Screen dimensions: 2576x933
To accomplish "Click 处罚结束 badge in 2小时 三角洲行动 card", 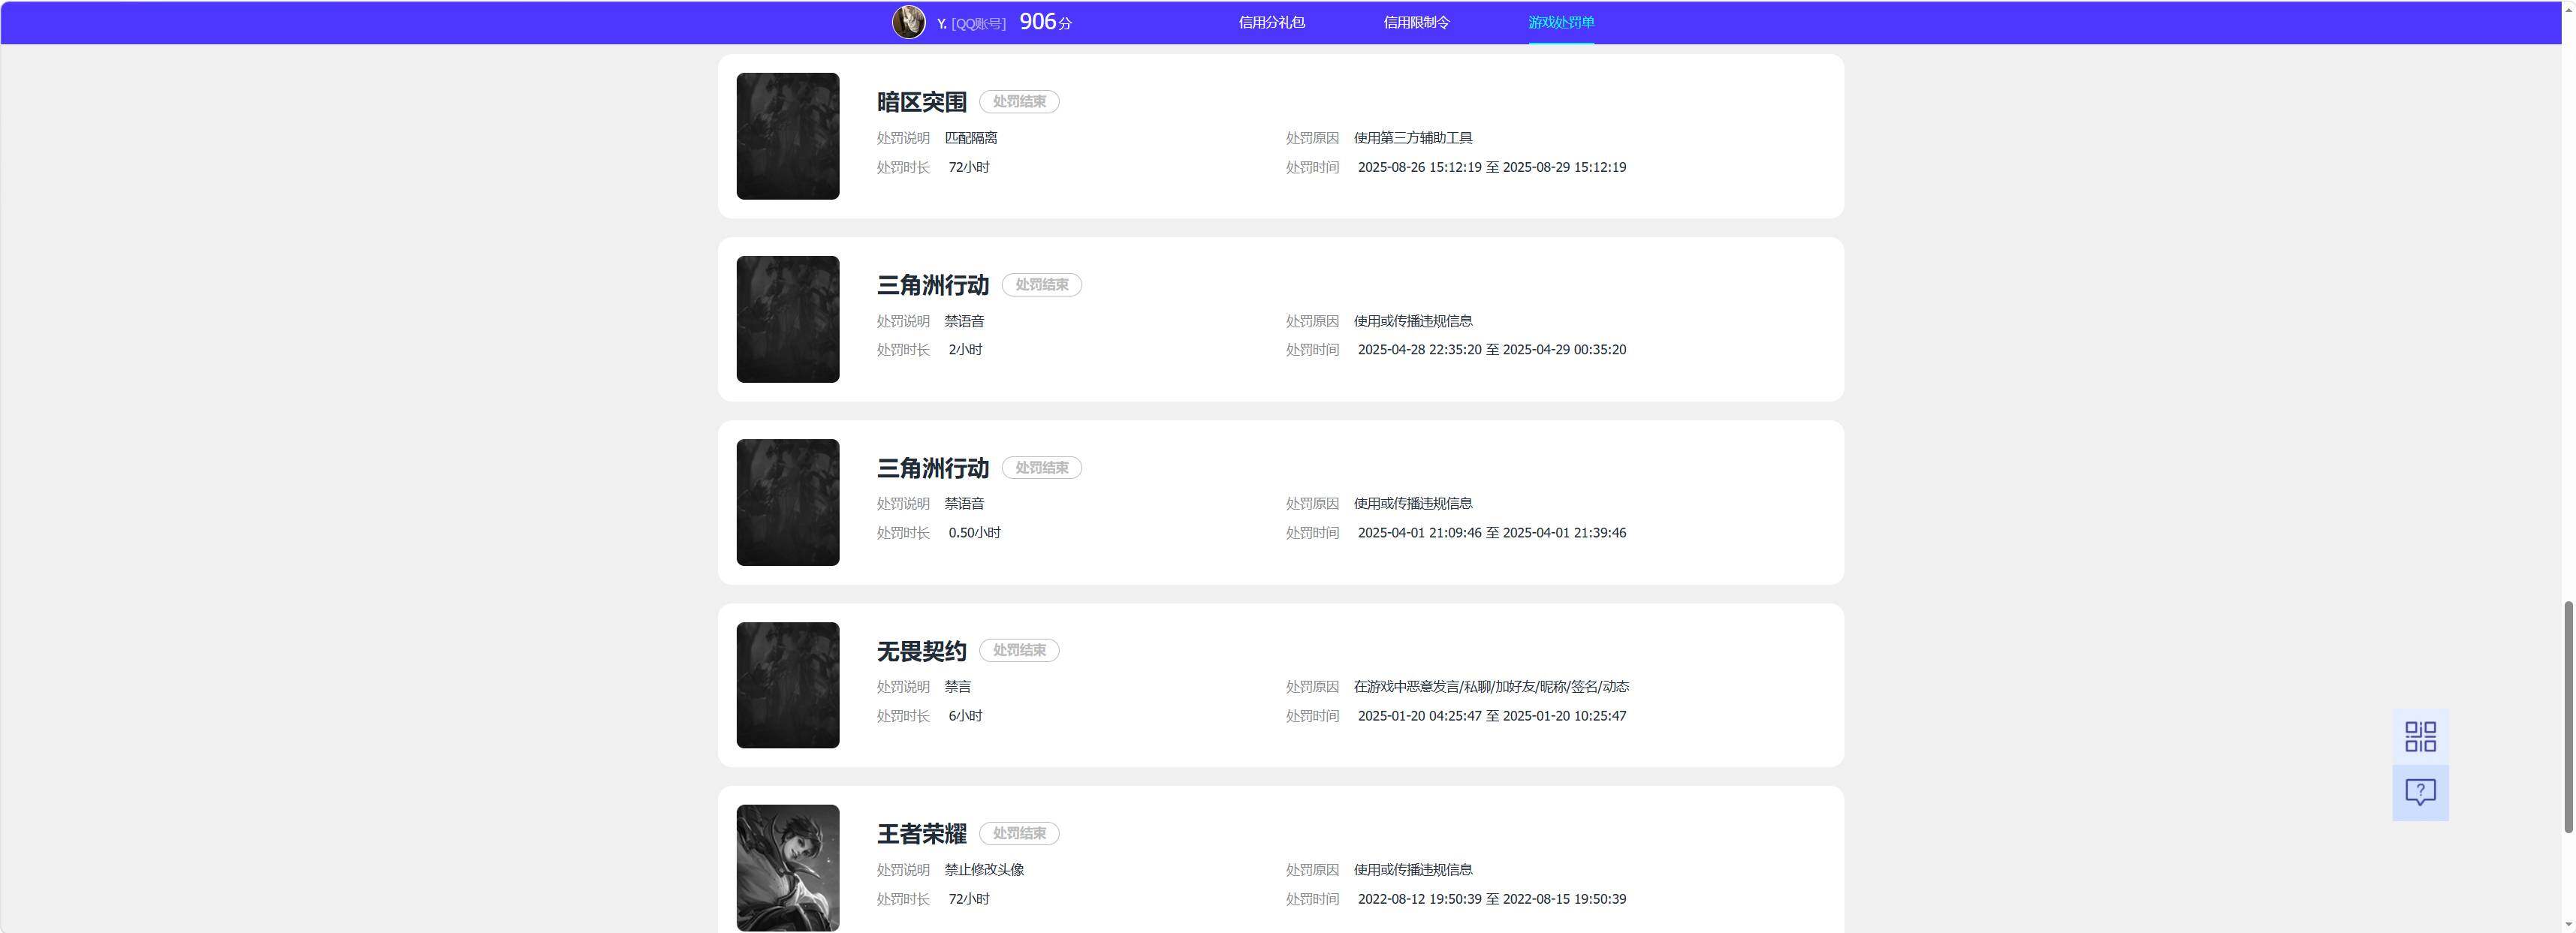I will (x=1042, y=284).
